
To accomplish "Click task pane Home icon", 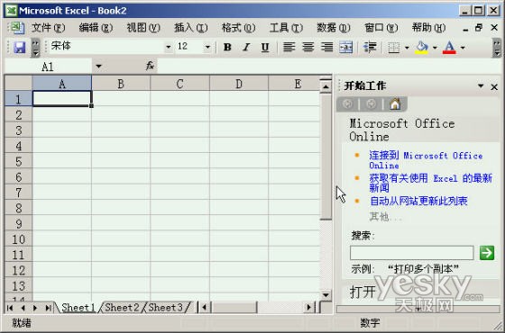I will [x=395, y=103].
